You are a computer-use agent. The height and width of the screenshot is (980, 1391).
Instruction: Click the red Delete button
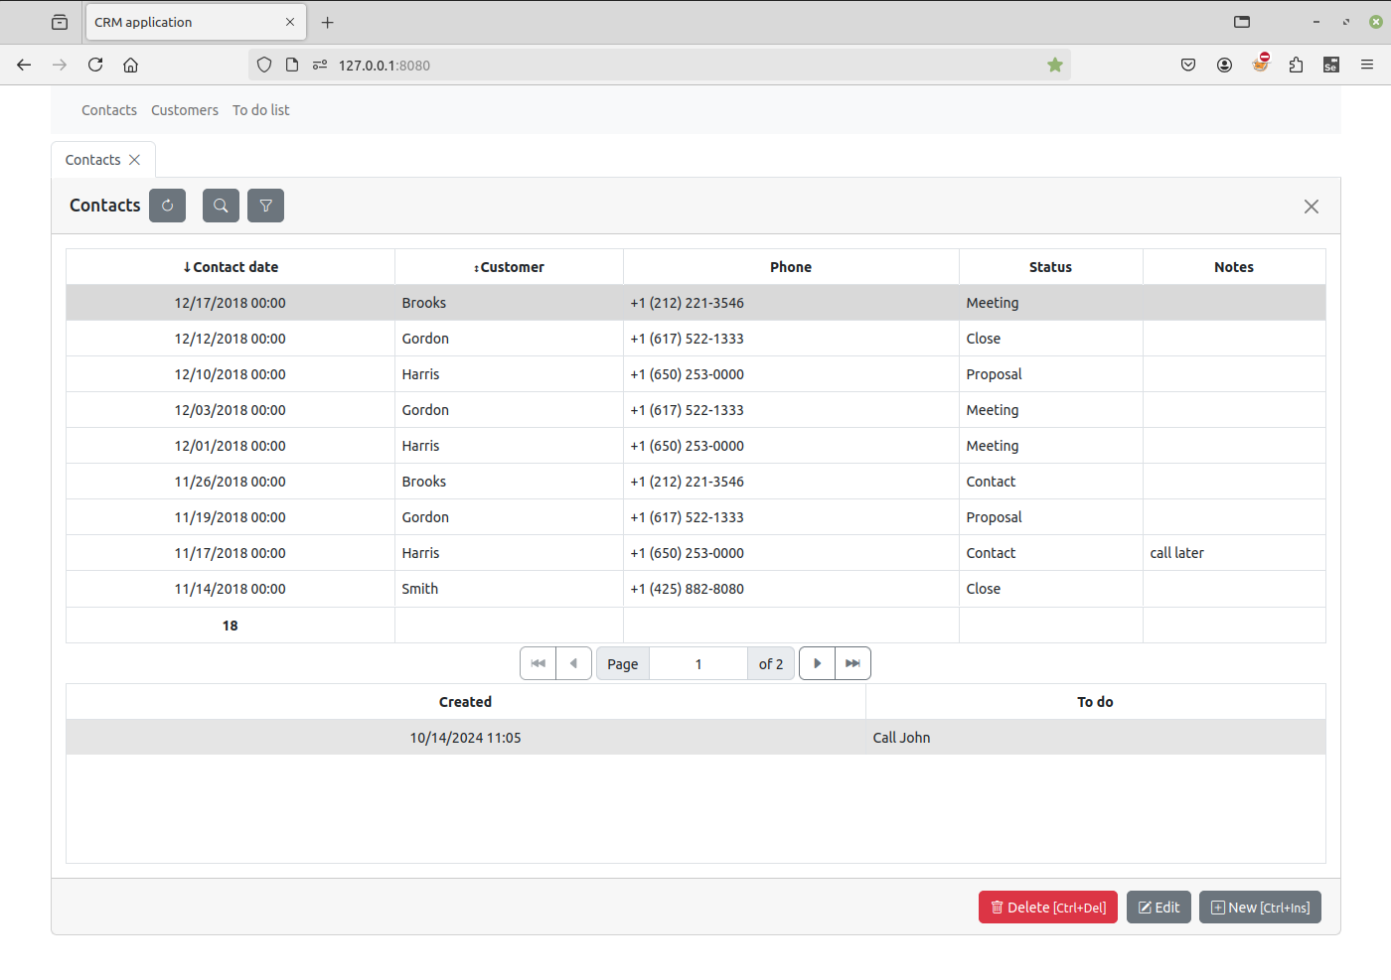pyautogui.click(x=1047, y=908)
